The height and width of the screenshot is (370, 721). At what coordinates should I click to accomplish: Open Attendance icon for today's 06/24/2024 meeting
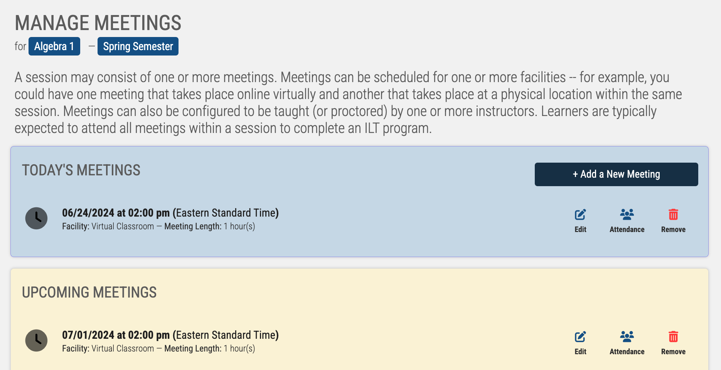click(x=627, y=214)
